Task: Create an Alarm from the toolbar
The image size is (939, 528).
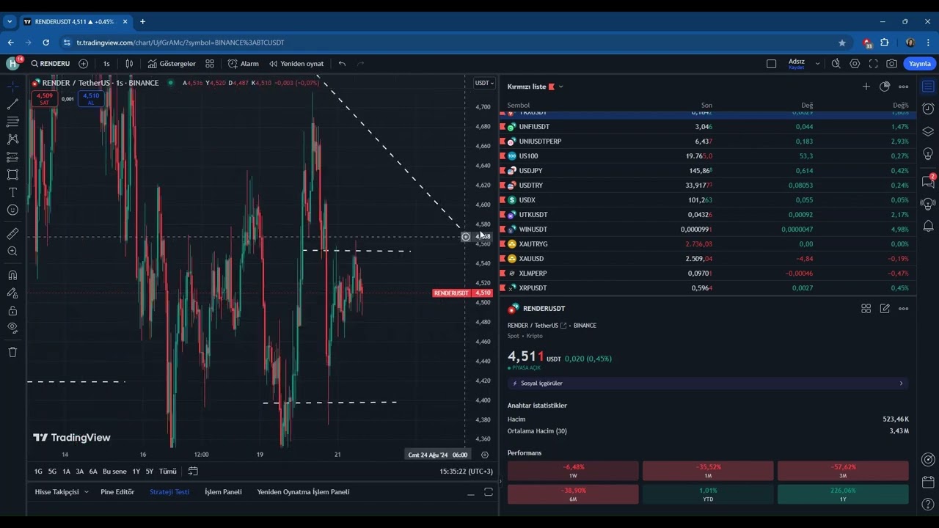Action: tap(244, 64)
